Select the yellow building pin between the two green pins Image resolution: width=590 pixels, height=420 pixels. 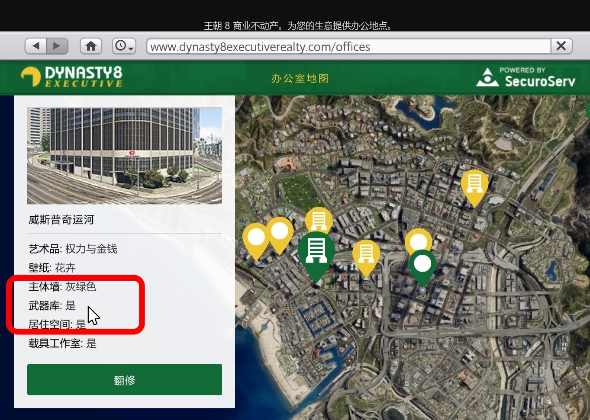coord(366,258)
